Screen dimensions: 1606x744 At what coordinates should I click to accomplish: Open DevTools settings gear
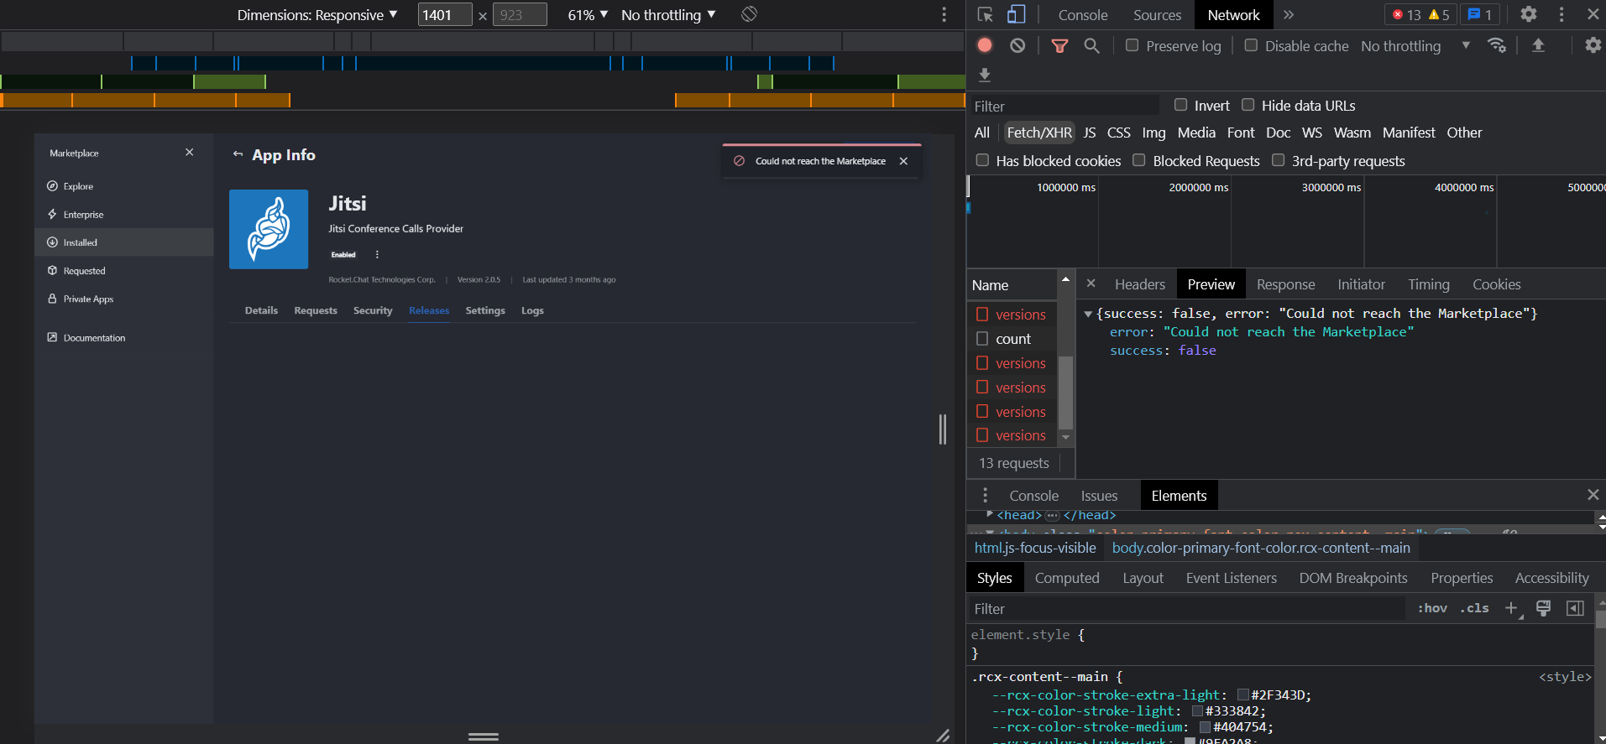point(1529,14)
